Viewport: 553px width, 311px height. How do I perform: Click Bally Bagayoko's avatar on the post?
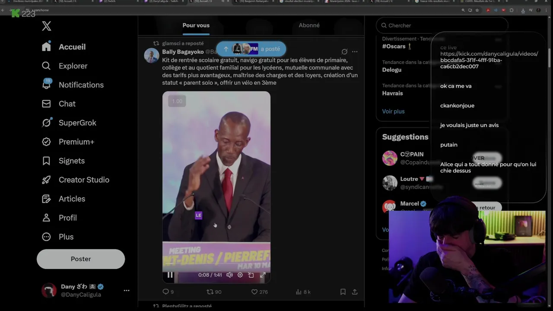point(151,56)
